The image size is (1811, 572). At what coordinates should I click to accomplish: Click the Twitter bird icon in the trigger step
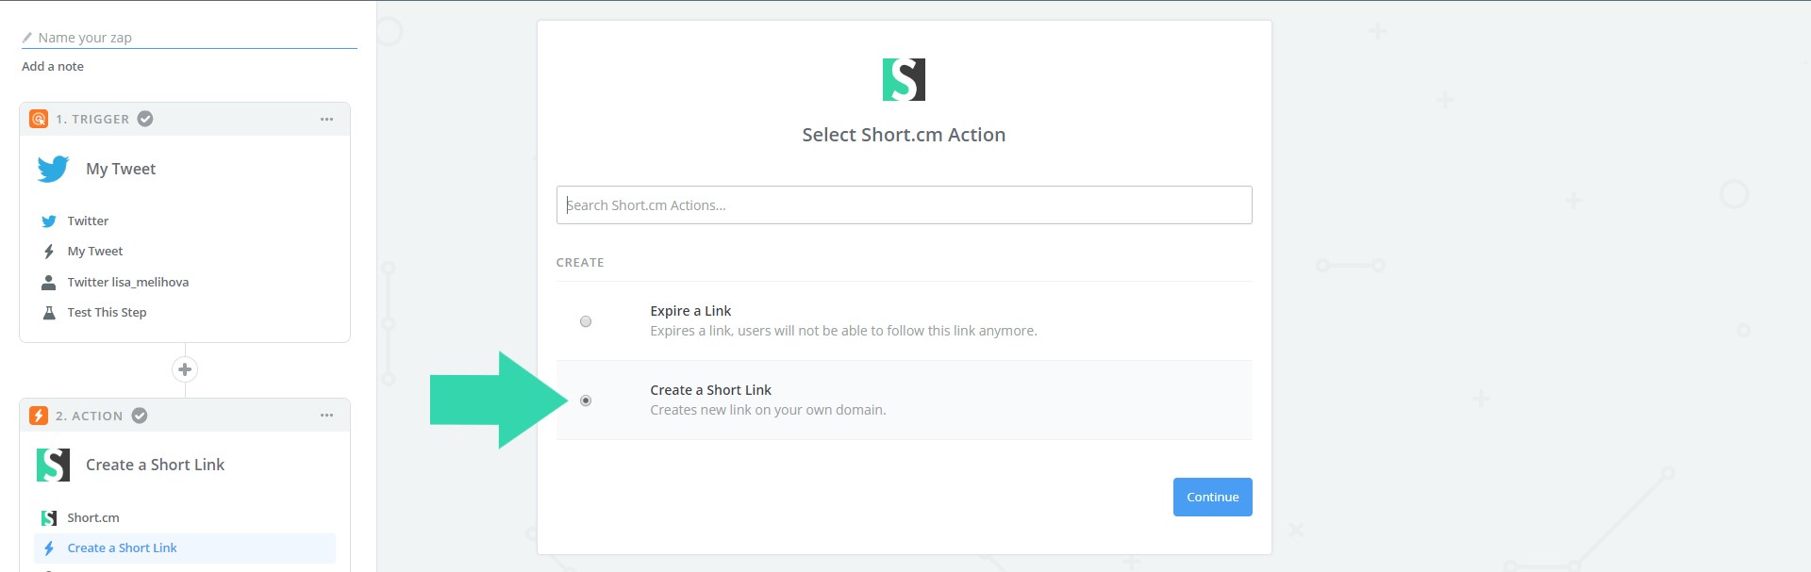(x=52, y=169)
